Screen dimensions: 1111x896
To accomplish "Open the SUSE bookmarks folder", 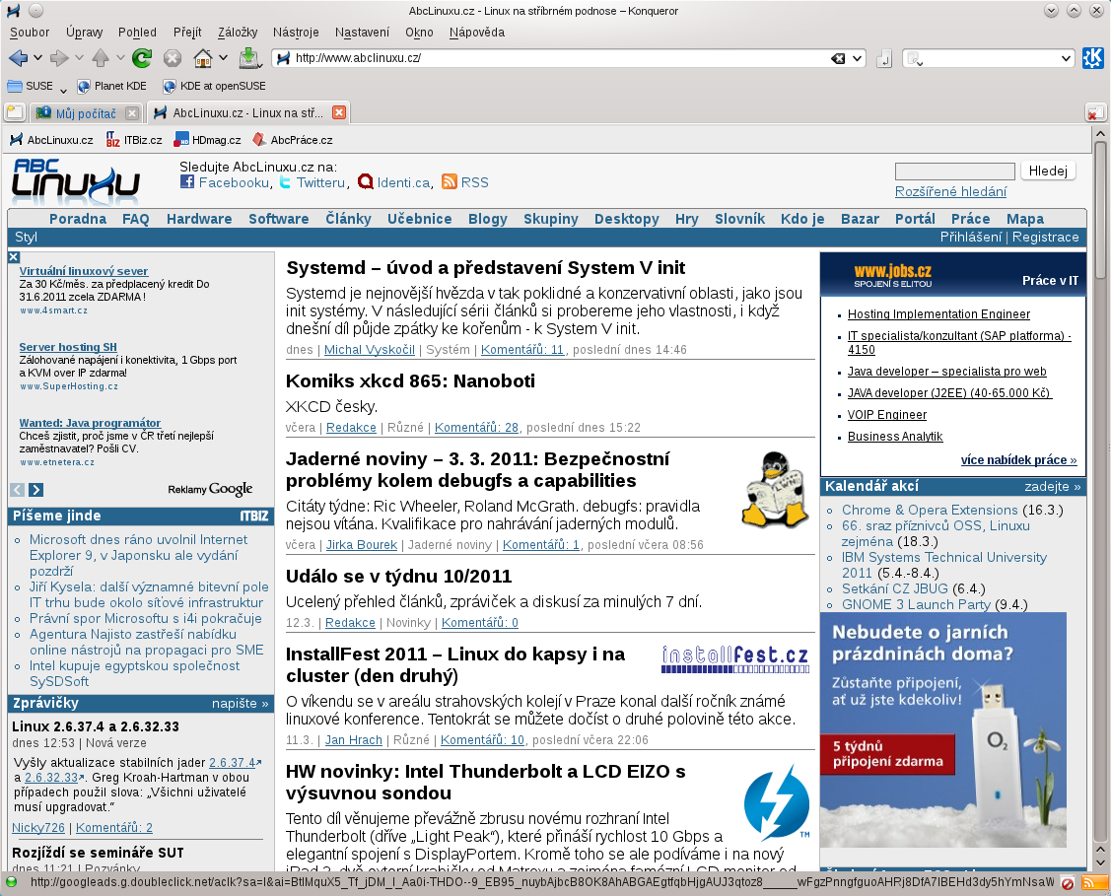I will (31, 86).
